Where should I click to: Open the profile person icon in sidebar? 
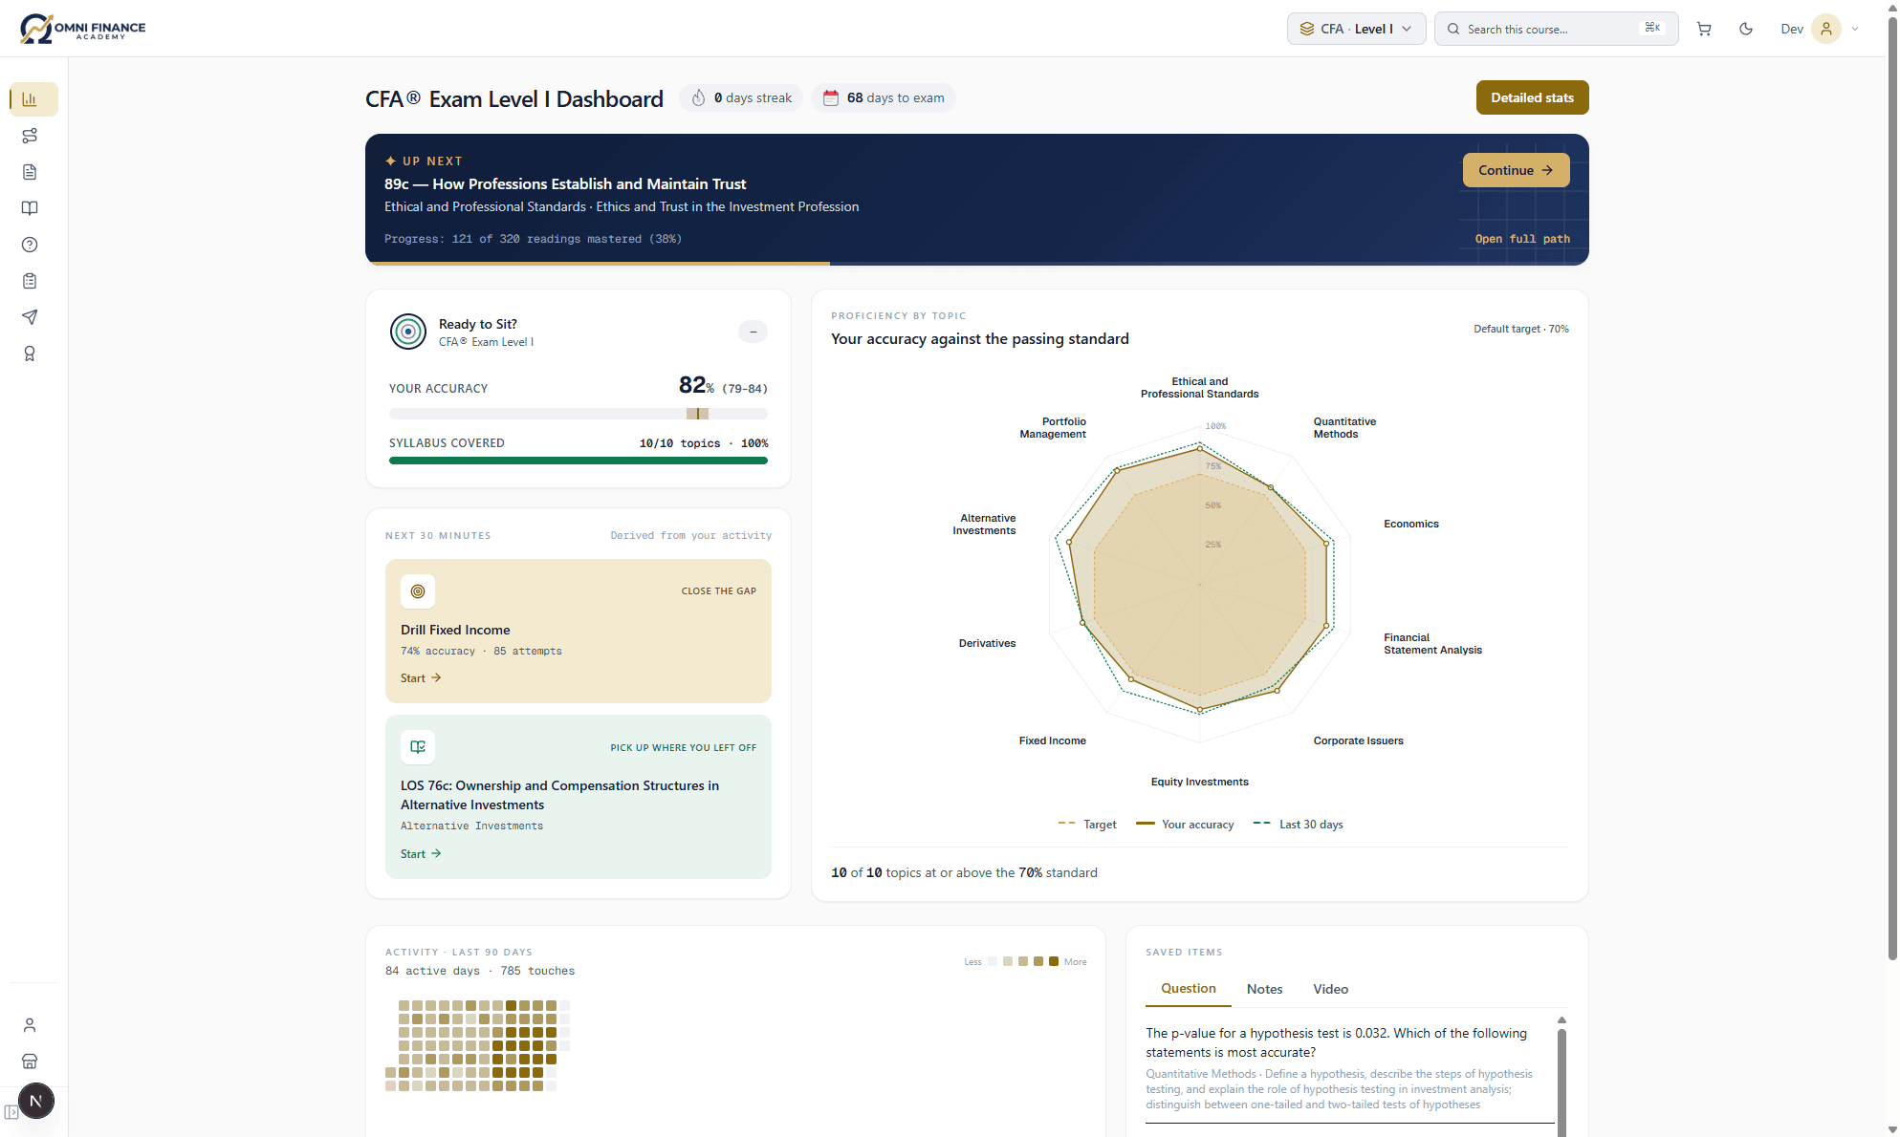30,1025
